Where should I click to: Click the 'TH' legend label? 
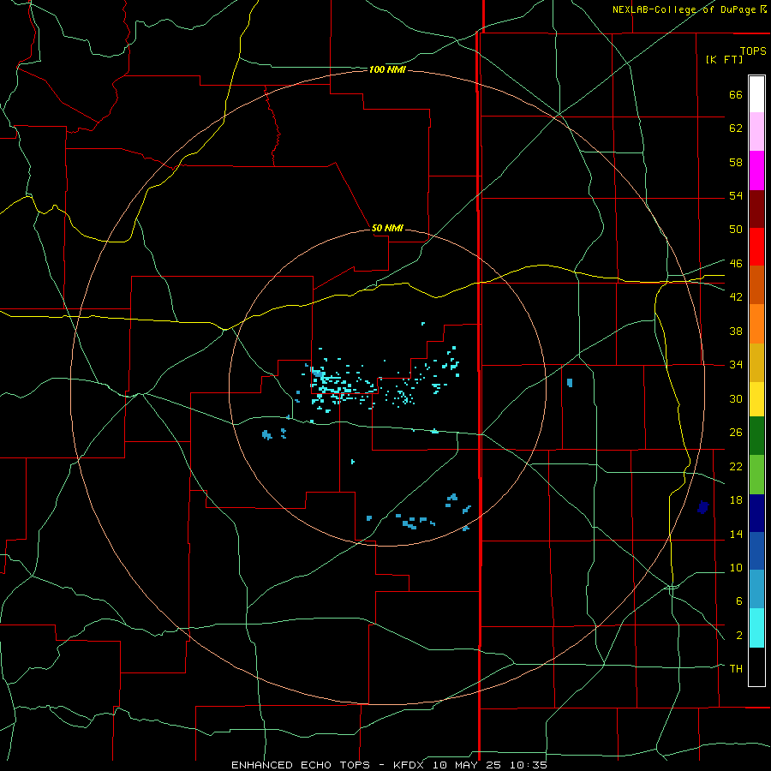click(736, 669)
